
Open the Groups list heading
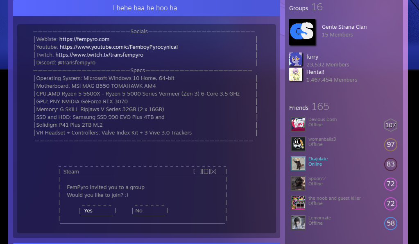299,8
